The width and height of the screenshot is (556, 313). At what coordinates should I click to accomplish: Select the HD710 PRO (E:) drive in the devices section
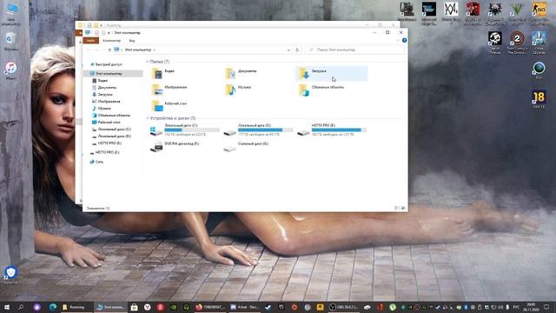point(332,130)
